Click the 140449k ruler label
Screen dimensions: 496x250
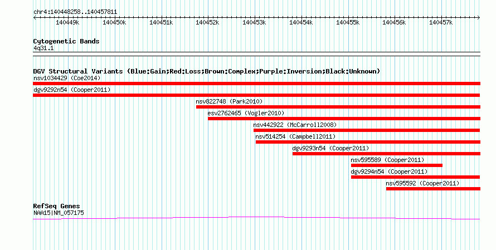coord(67,22)
